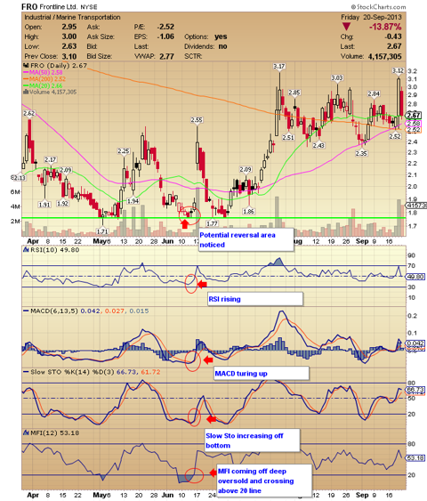
Task: Click the Prev Close value 3.10
Action: click(x=69, y=57)
